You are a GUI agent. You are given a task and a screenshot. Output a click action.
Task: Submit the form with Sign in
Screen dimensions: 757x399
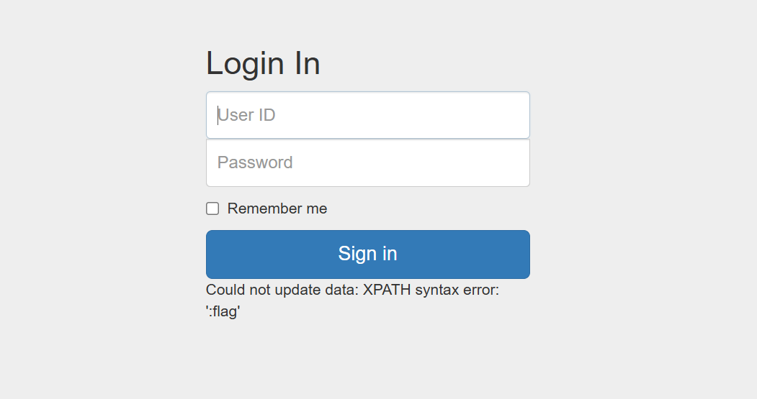pos(368,254)
